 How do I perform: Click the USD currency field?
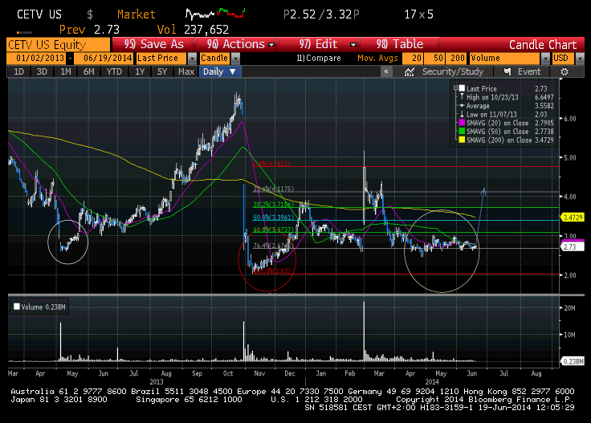(564, 59)
